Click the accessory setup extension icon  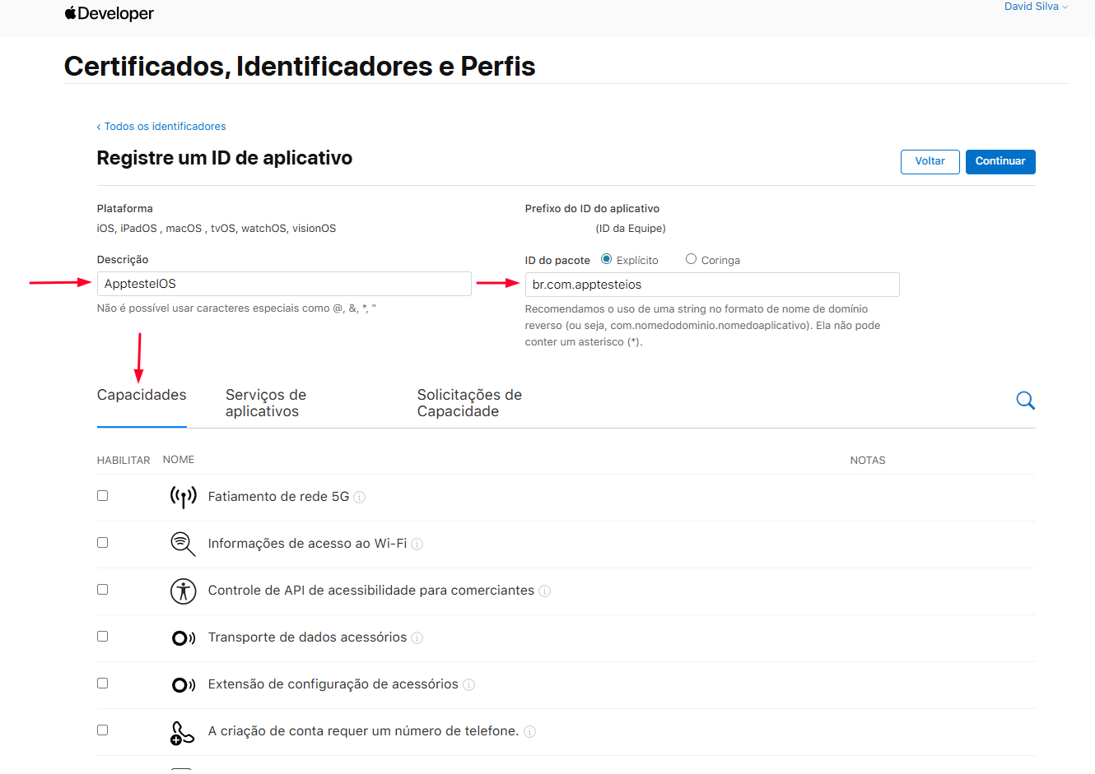point(183,685)
